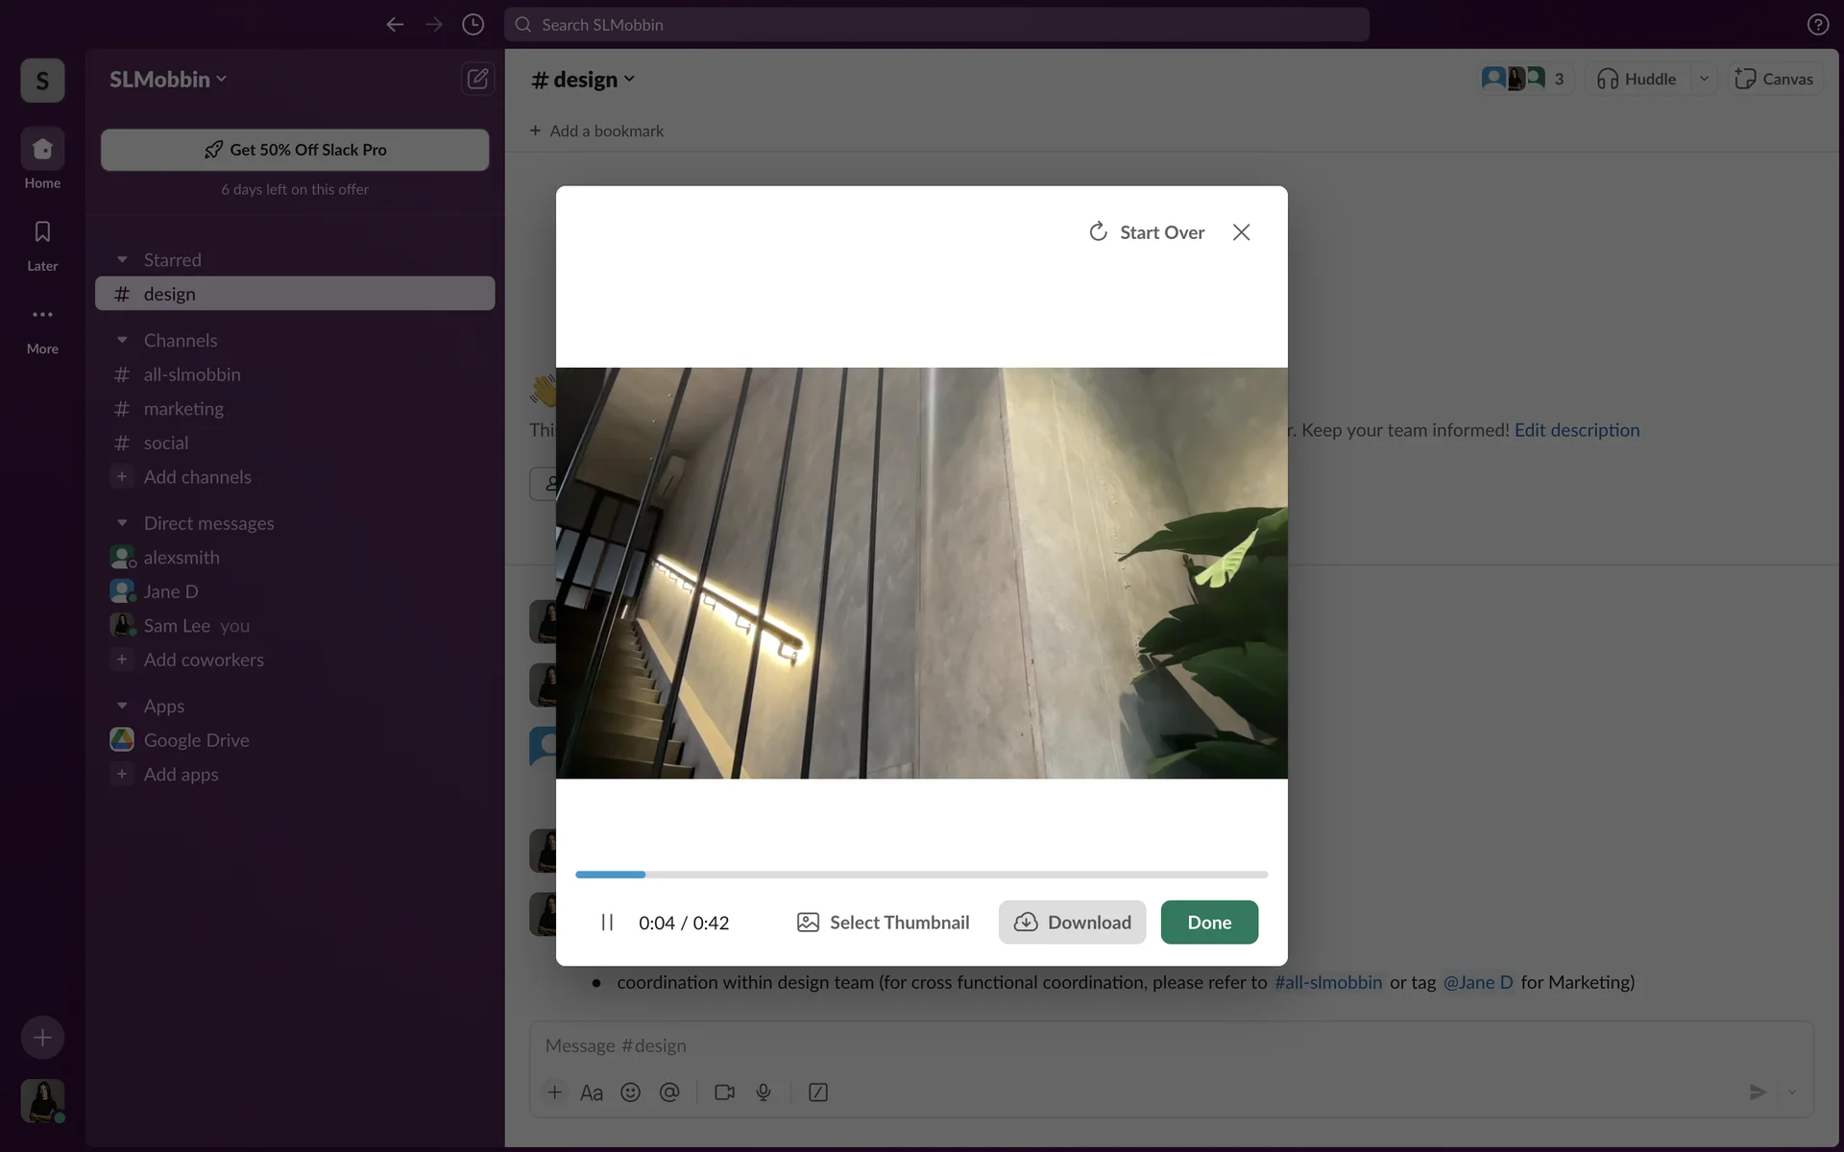Open the help question mark icon
This screenshot has height=1152, width=1844.
pos(1817,25)
